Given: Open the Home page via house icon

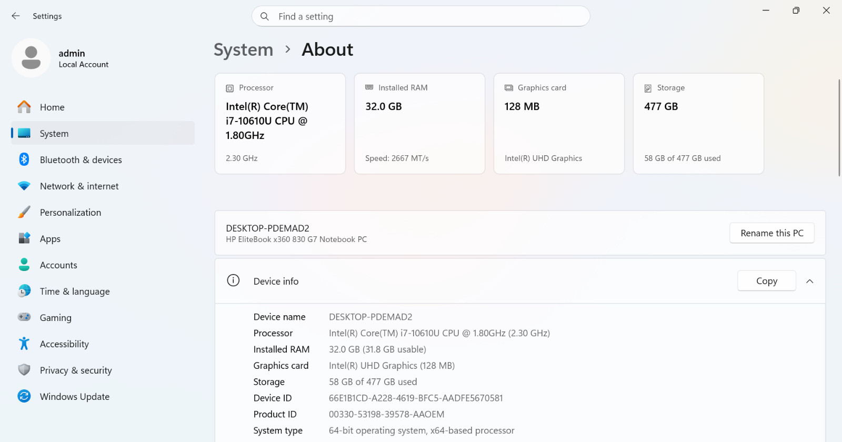Looking at the screenshot, I should point(24,107).
